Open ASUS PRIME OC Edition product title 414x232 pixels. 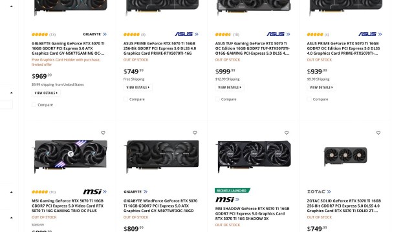(343, 48)
